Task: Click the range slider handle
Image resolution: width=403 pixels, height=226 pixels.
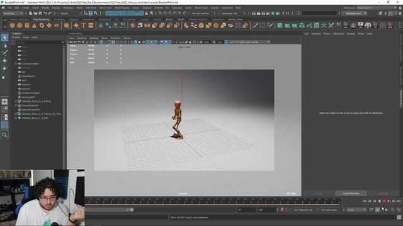Action: click(x=132, y=210)
